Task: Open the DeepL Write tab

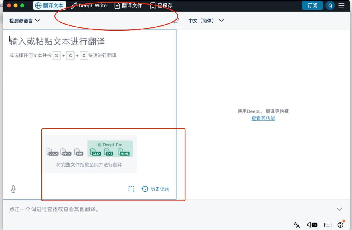Action: pyautogui.click(x=89, y=5)
